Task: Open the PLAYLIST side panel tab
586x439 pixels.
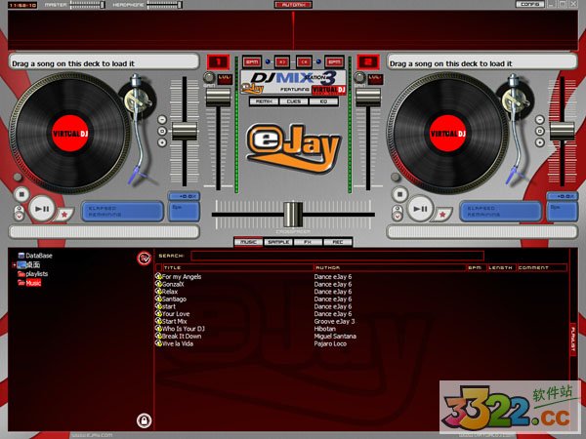Action: [572, 339]
